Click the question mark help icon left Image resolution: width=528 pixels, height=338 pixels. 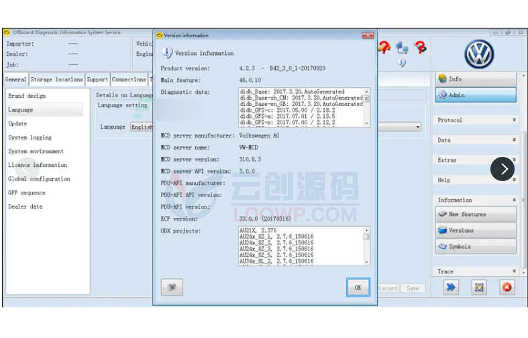pyautogui.click(x=384, y=47)
